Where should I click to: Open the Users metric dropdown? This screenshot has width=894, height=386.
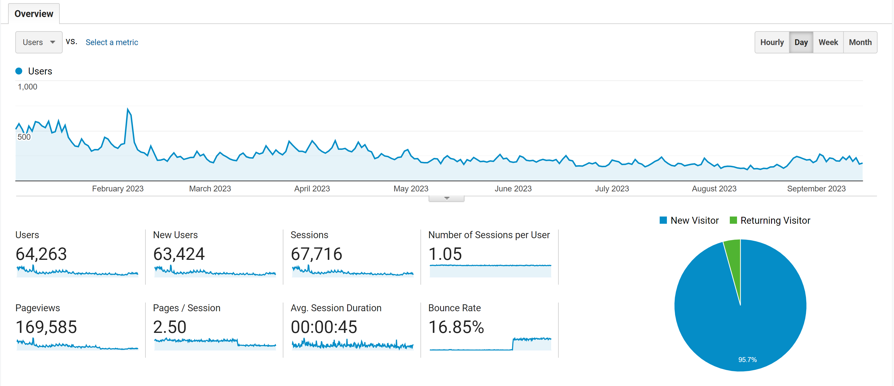coord(38,42)
